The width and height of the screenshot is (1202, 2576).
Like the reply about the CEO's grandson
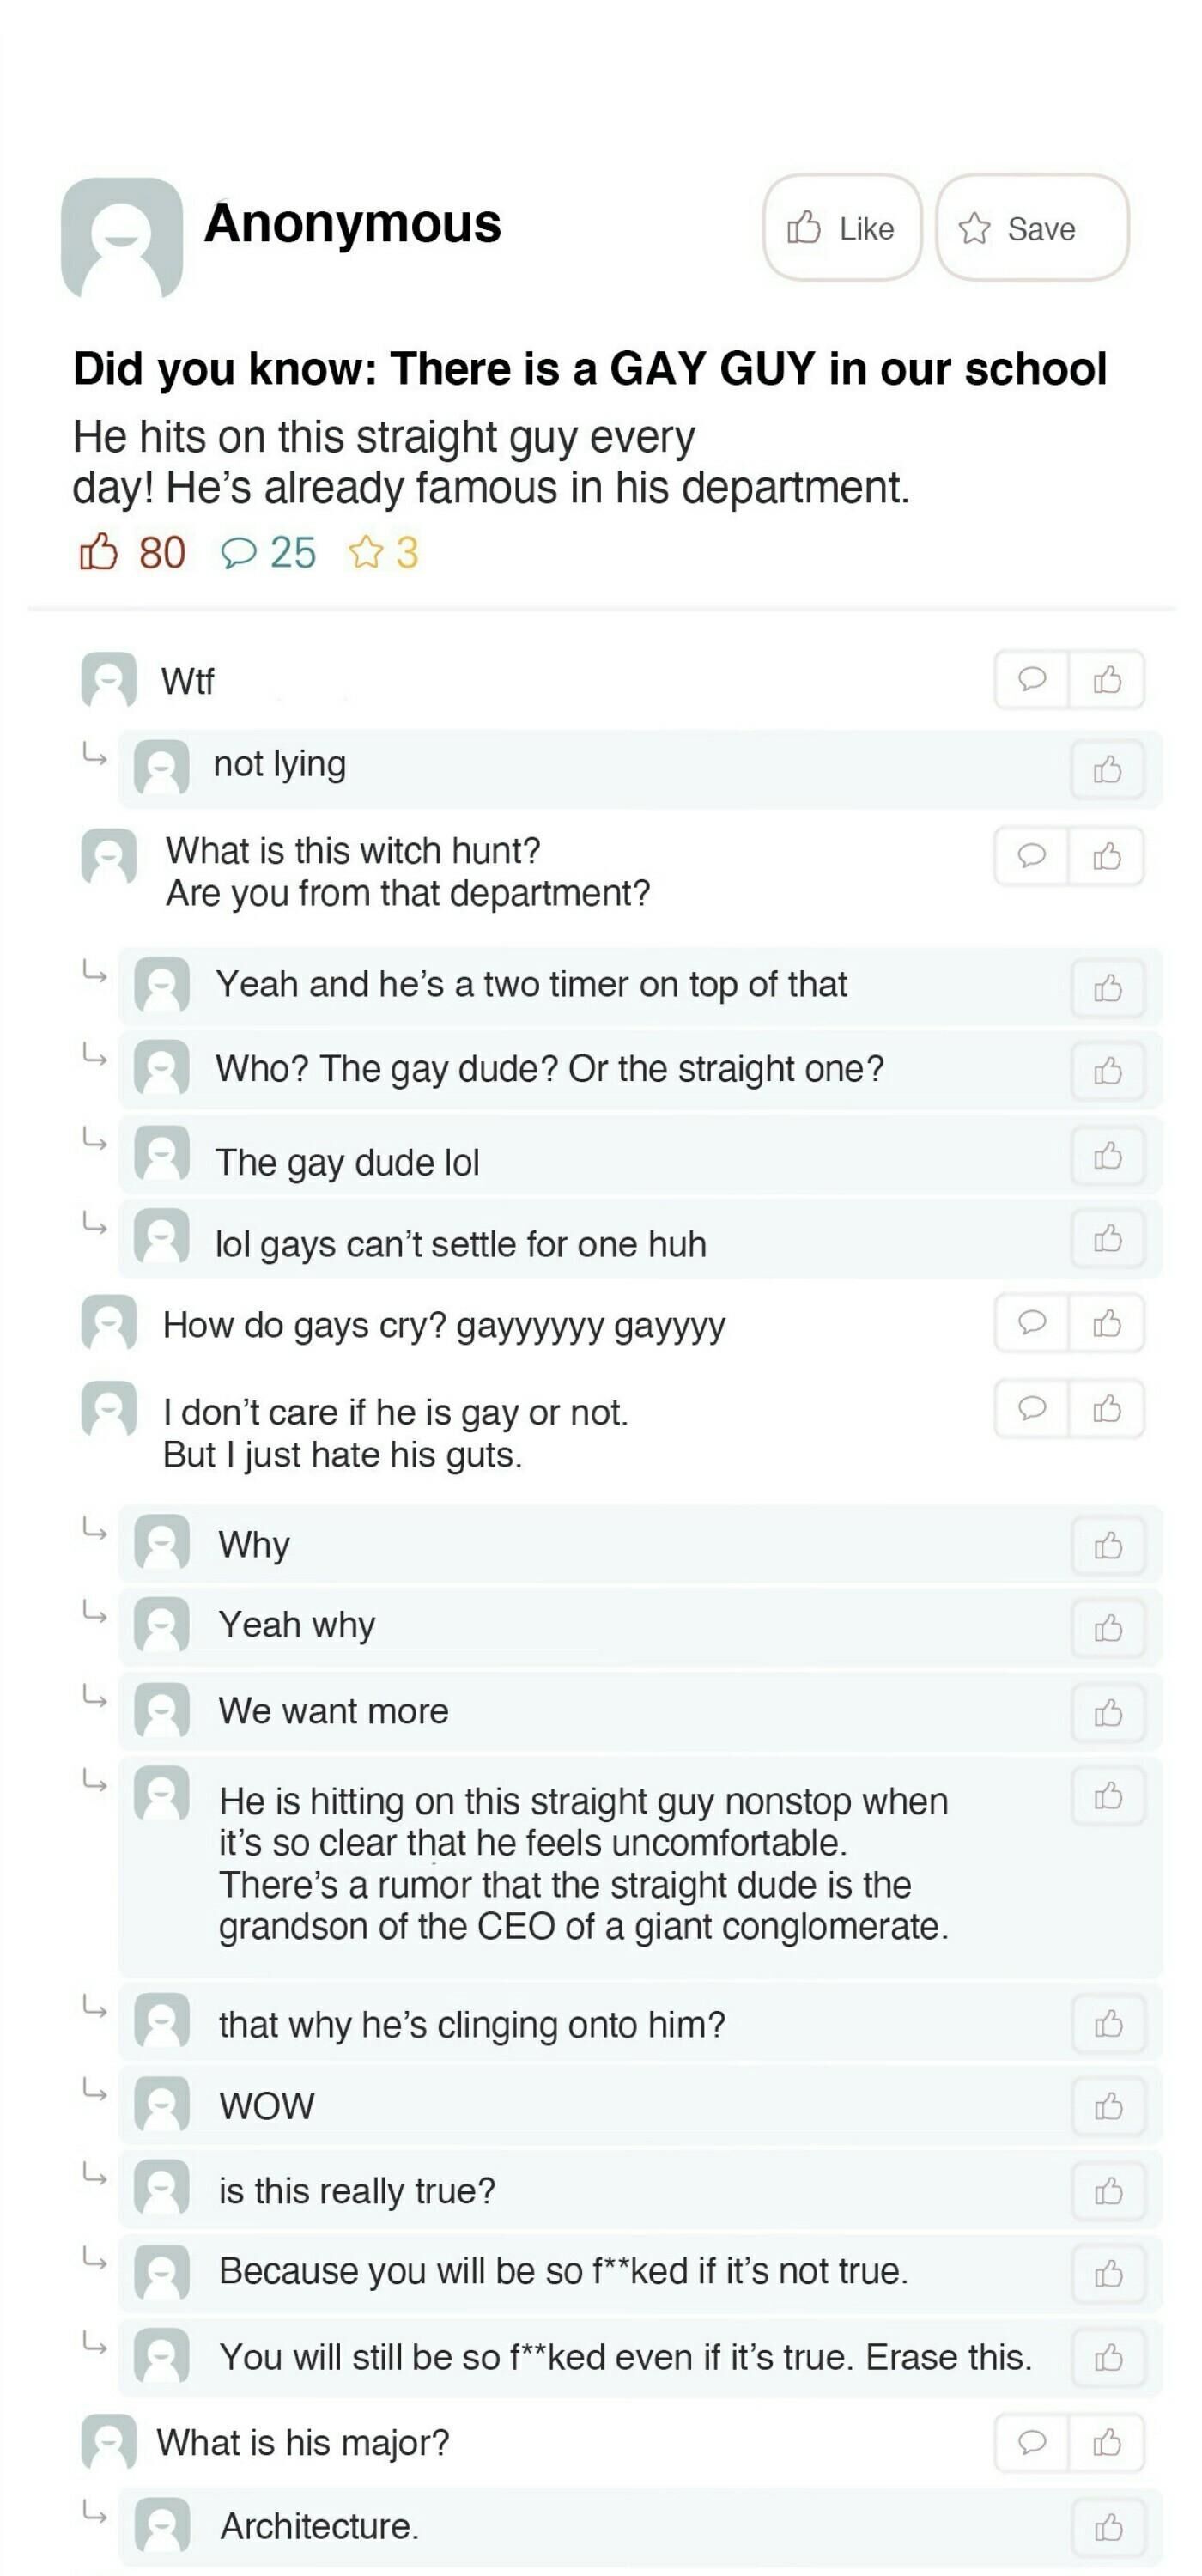click(x=1107, y=1796)
